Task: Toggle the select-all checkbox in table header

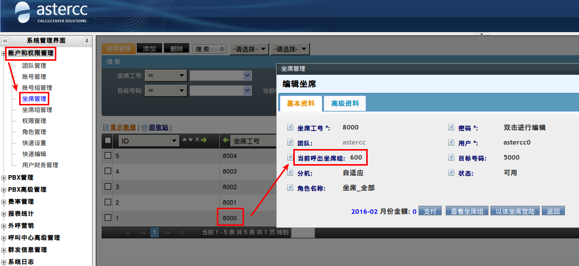Action: [108, 141]
